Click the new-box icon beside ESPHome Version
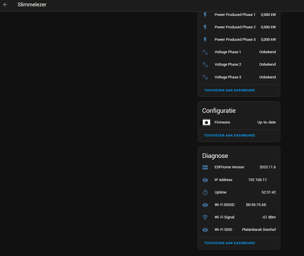The width and height of the screenshot is (304, 256). [205, 167]
